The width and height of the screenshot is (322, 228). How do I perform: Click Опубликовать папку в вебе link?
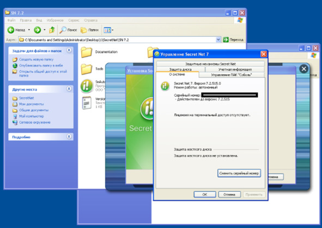(x=41, y=66)
